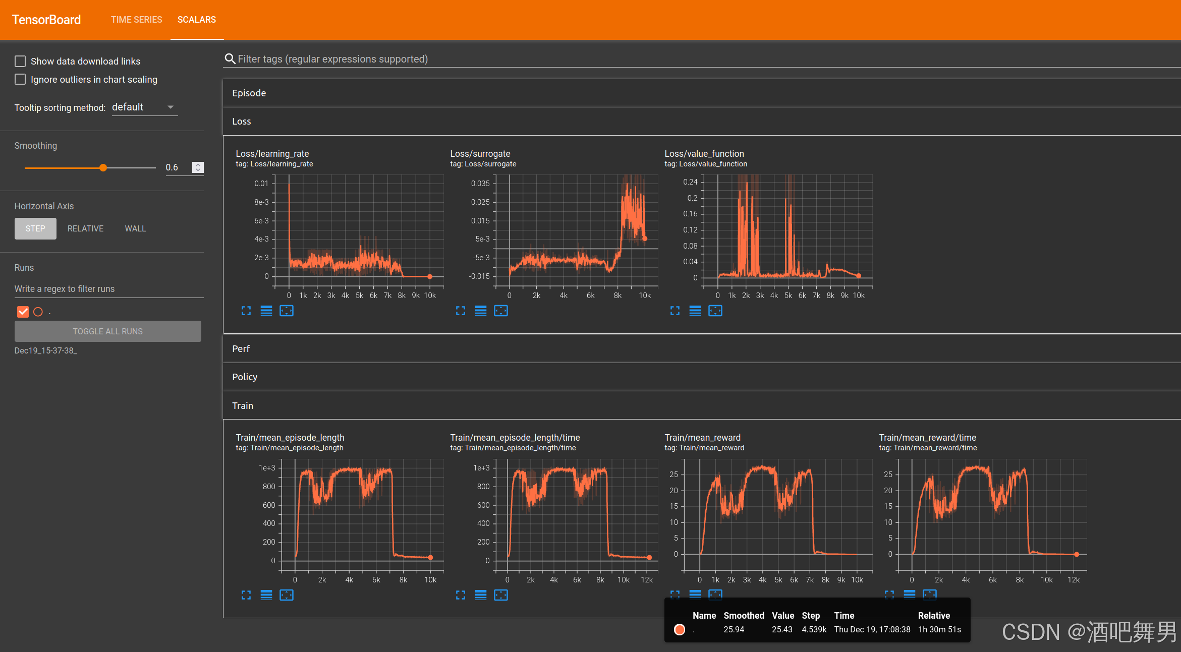The image size is (1181, 652).
Task: Expand Loss/learning_rate chart to full size
Action: (x=246, y=311)
